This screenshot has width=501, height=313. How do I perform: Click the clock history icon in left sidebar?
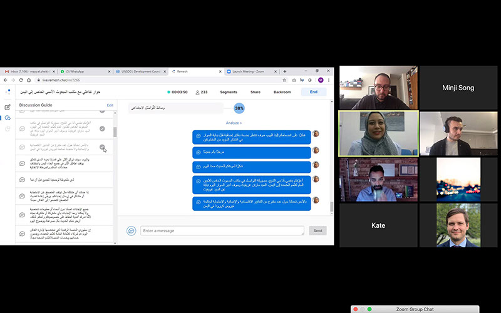pyautogui.click(x=8, y=128)
